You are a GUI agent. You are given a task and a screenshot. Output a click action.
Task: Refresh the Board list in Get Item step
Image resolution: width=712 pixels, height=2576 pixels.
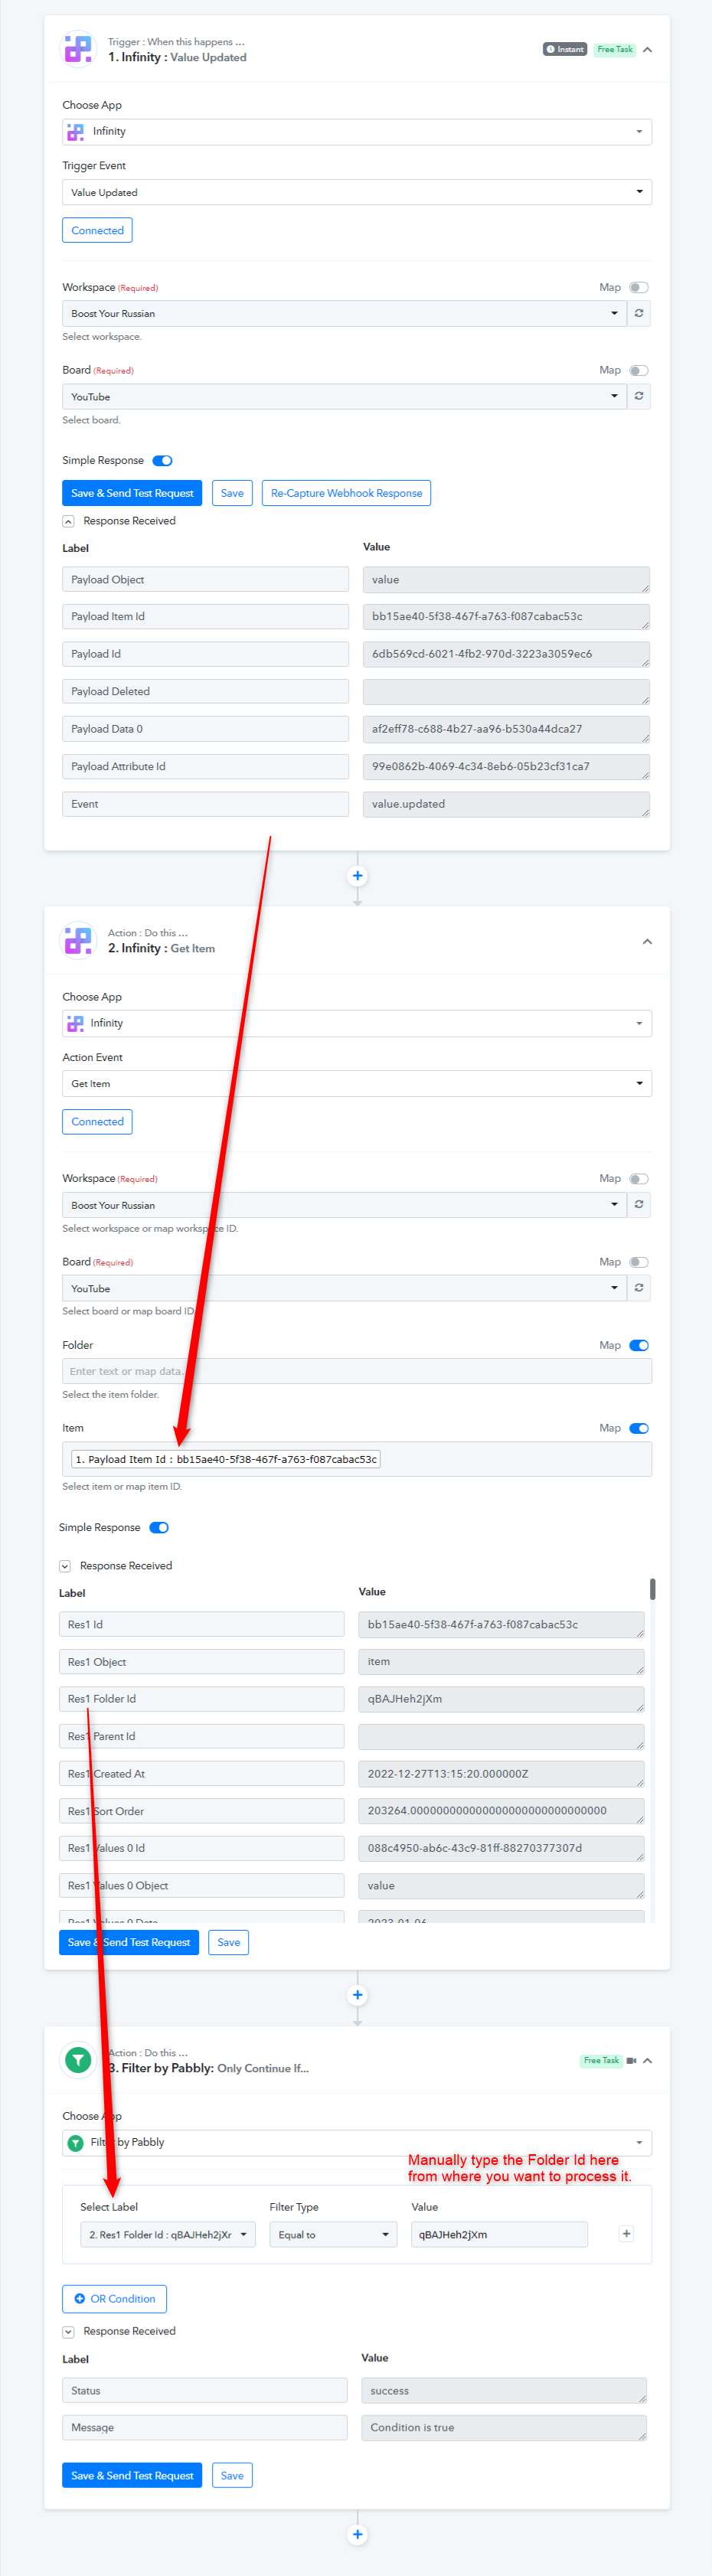[639, 1288]
